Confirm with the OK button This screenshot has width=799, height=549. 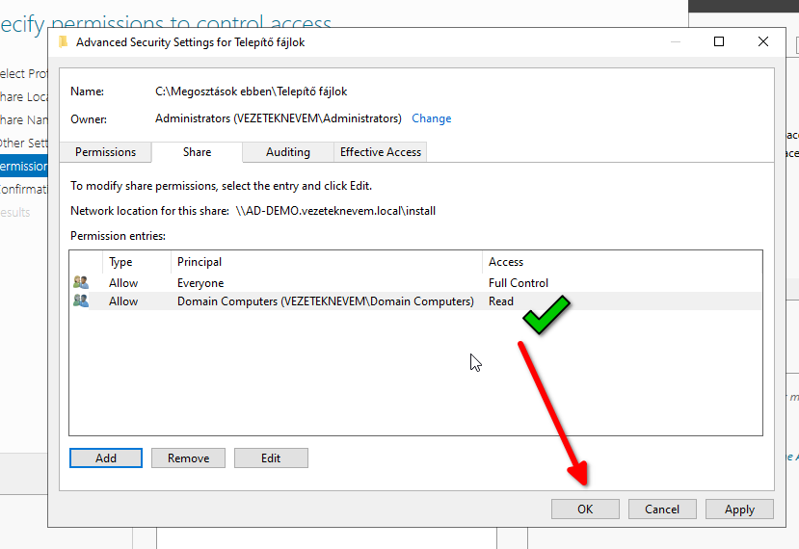coord(585,510)
